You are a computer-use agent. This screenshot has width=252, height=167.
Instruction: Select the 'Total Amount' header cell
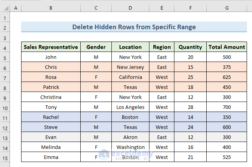point(227,47)
